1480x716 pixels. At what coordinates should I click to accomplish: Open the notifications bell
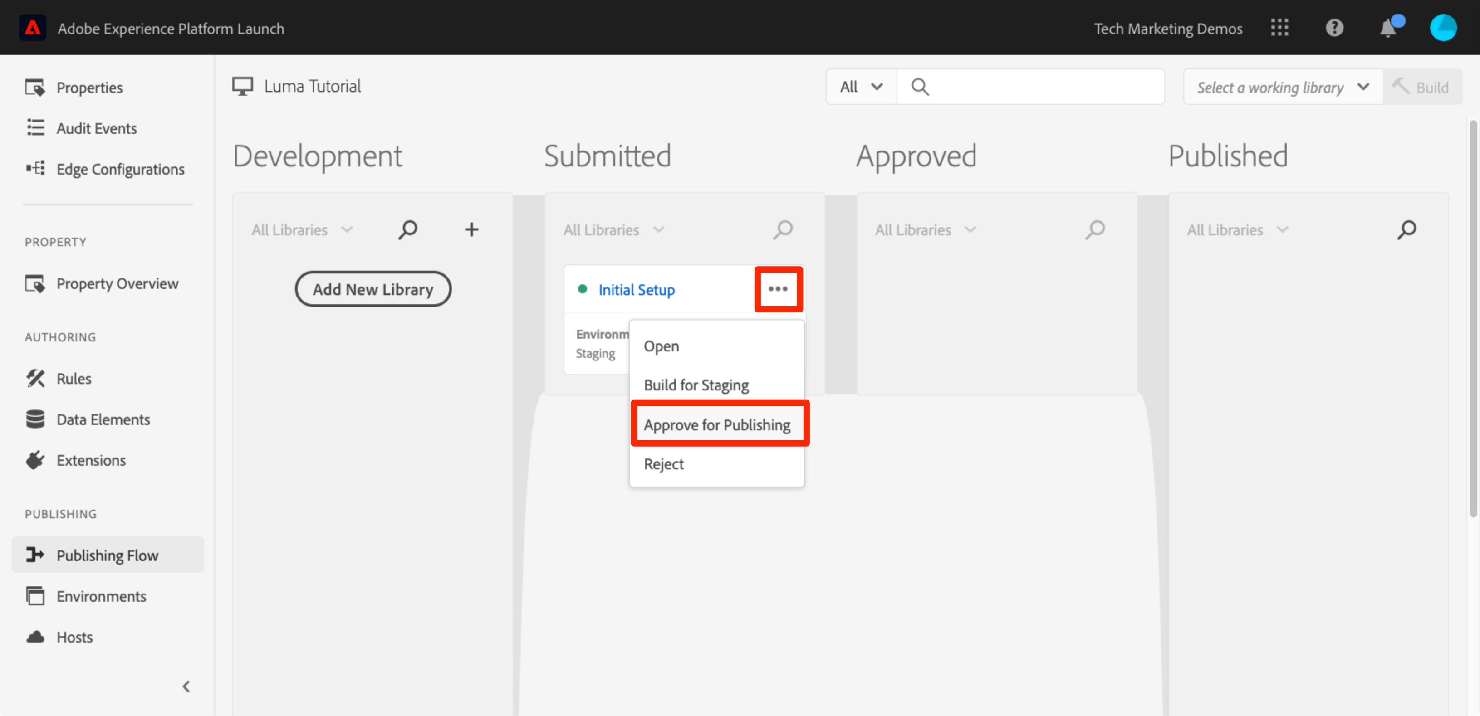pos(1388,28)
